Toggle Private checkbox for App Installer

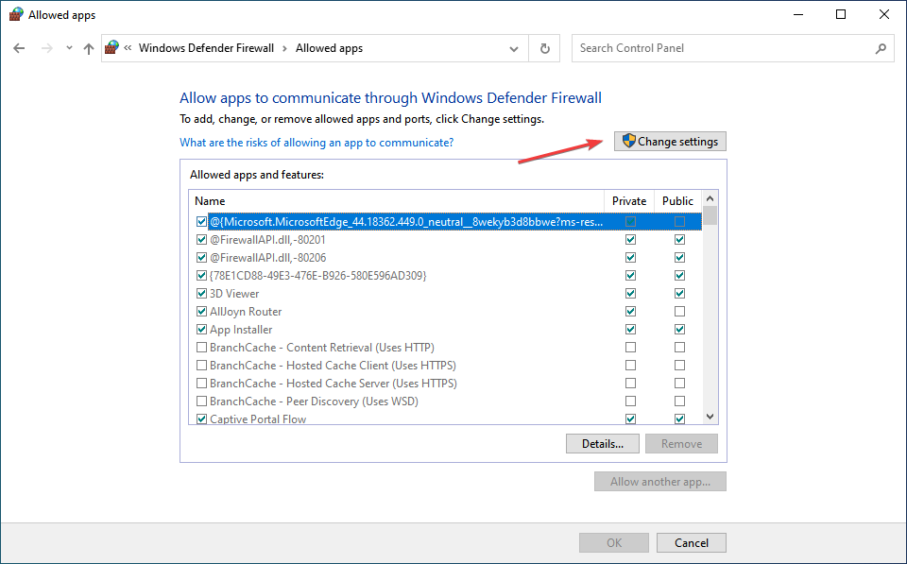(630, 329)
